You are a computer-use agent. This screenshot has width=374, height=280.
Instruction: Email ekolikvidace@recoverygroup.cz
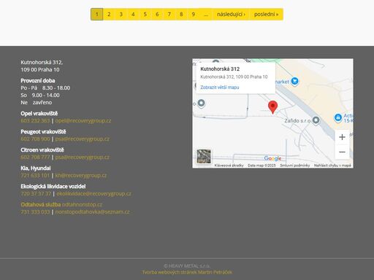(x=93, y=193)
